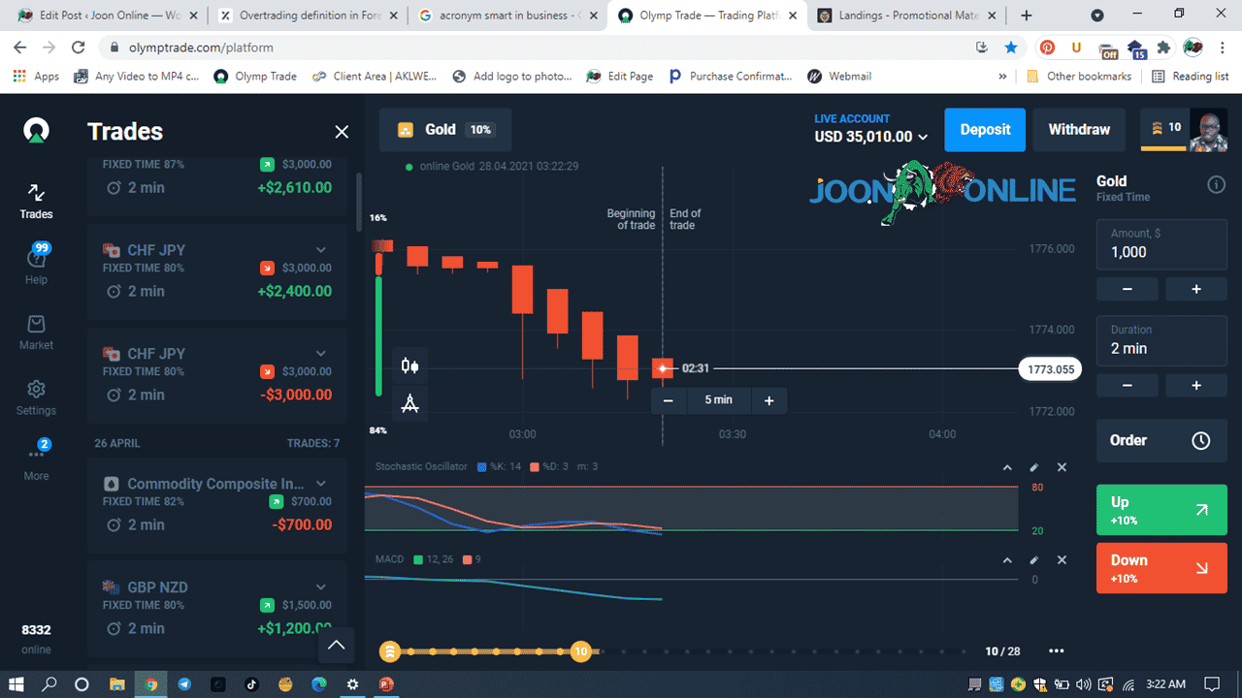Expand the GBP NZD trade

click(x=321, y=587)
